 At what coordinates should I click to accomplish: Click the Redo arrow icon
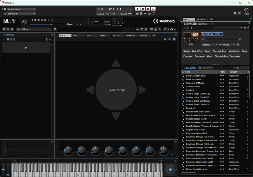point(171,29)
